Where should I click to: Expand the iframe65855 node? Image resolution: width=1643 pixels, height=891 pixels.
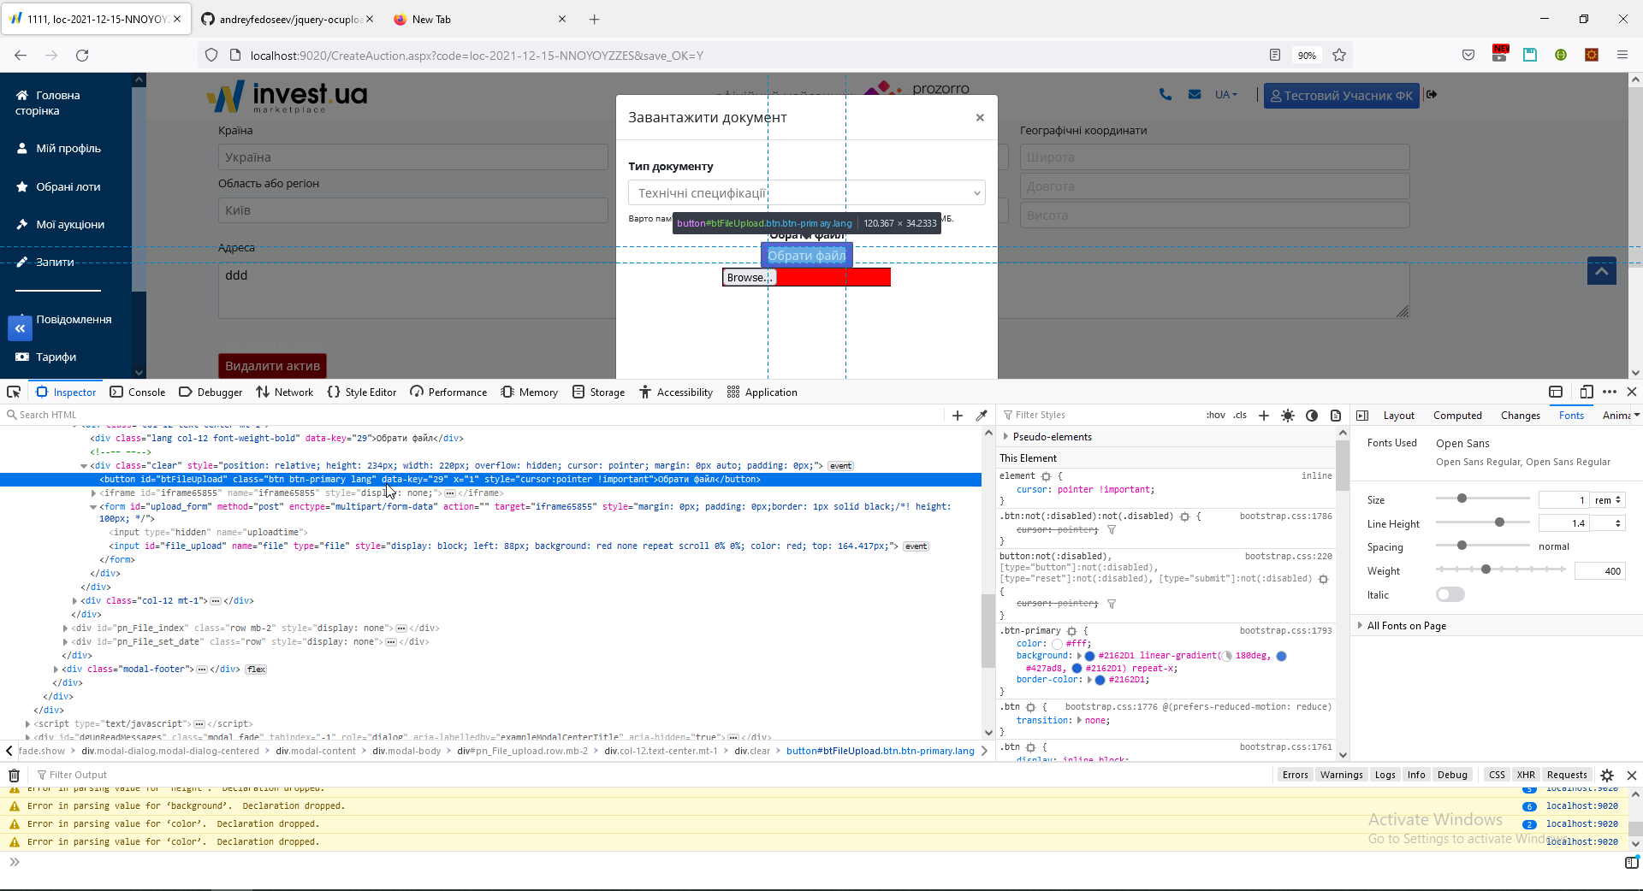click(x=93, y=493)
